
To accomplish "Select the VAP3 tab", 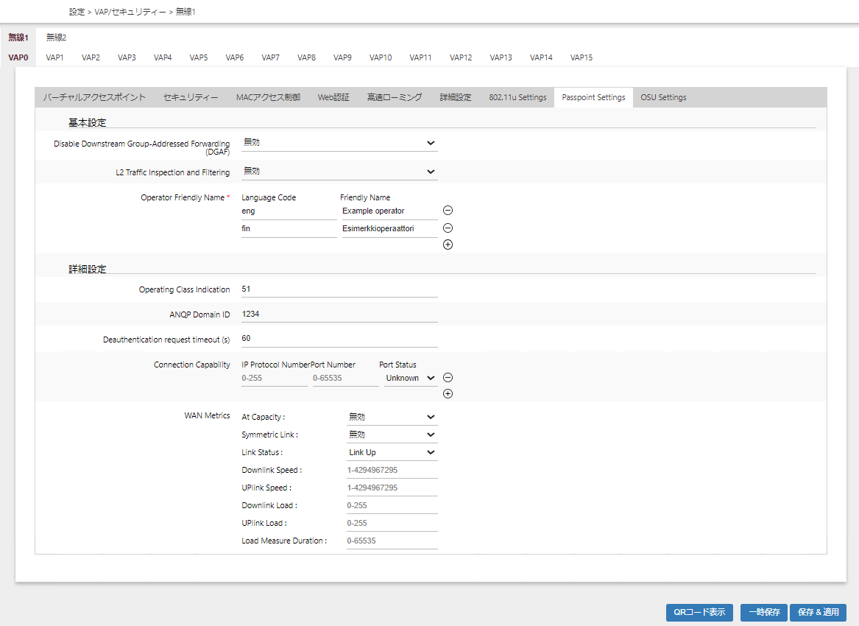I will pos(127,57).
